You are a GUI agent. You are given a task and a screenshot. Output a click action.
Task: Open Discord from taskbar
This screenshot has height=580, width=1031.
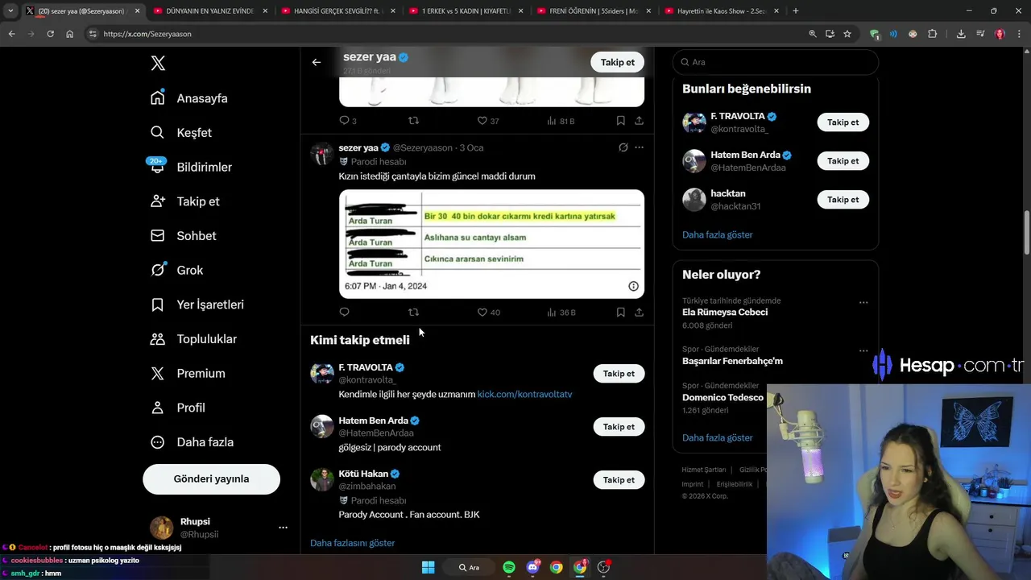point(532,567)
